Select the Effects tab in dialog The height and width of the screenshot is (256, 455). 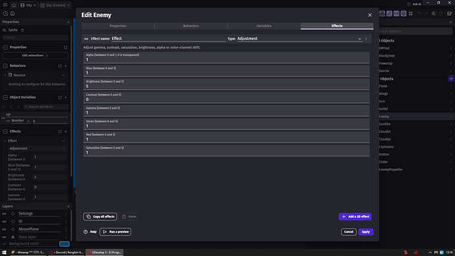point(337,26)
